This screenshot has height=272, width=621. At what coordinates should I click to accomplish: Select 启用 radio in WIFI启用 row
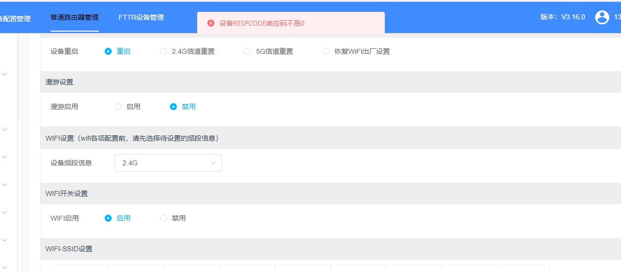118,218
